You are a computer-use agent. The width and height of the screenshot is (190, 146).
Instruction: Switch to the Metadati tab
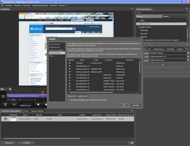[x=171, y=49]
